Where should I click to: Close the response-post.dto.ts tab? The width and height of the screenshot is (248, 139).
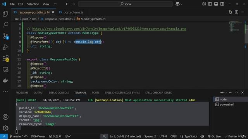click(53, 12)
